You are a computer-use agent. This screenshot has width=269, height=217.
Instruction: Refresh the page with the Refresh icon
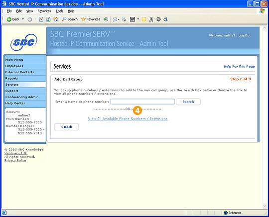[48, 19]
